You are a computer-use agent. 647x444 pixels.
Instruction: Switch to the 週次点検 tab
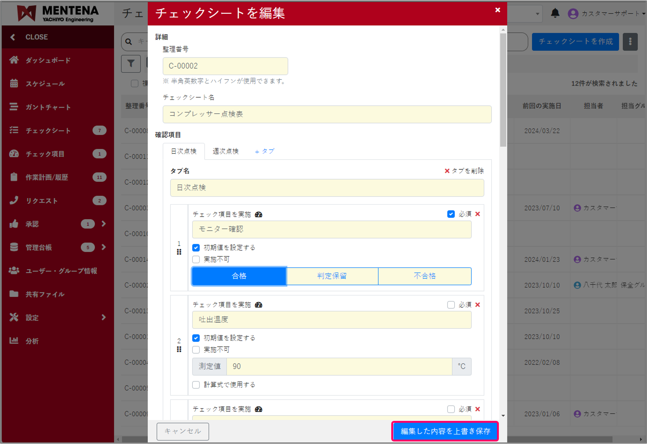tap(225, 151)
